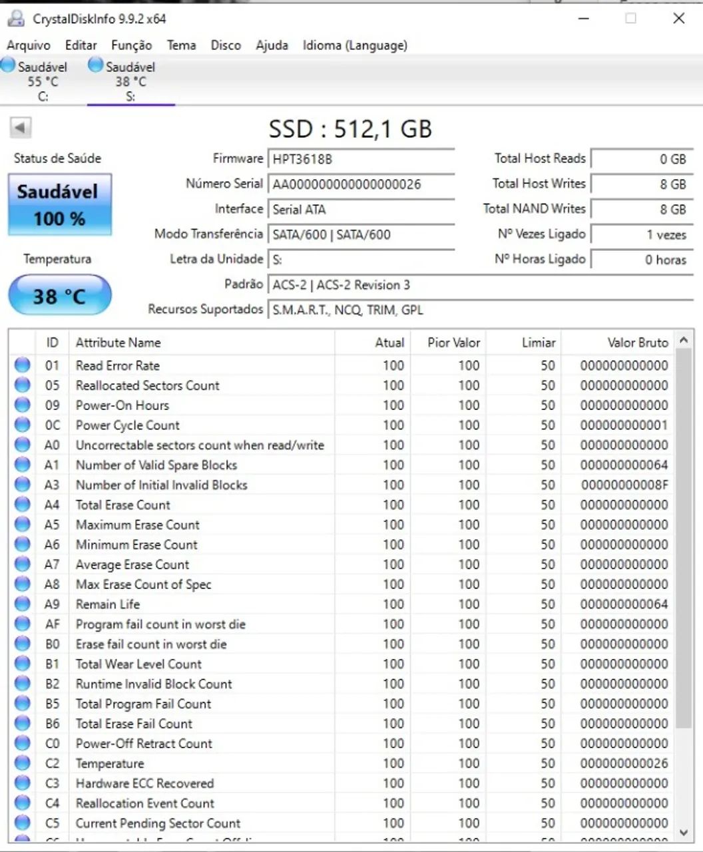Viewport: 703px width, 852px height.
Task: Click the Modo Transferência field value
Action: [361, 234]
